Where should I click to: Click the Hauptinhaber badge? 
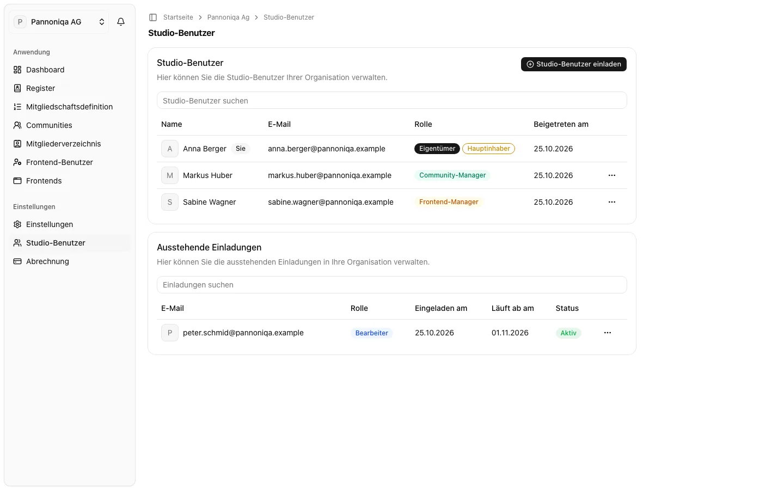pyautogui.click(x=488, y=149)
